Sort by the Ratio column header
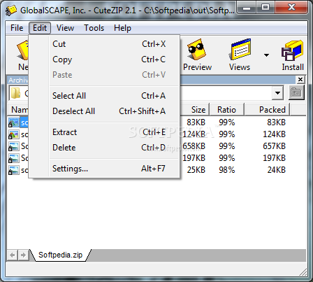313x282 pixels. click(x=227, y=110)
